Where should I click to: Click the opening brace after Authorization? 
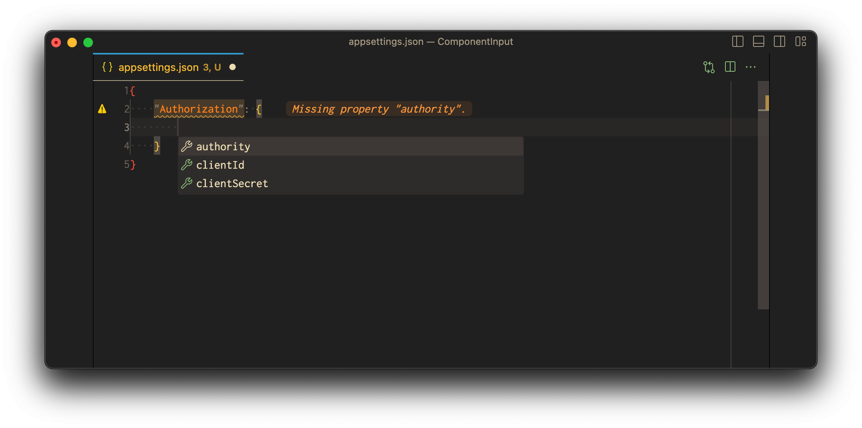pos(259,109)
